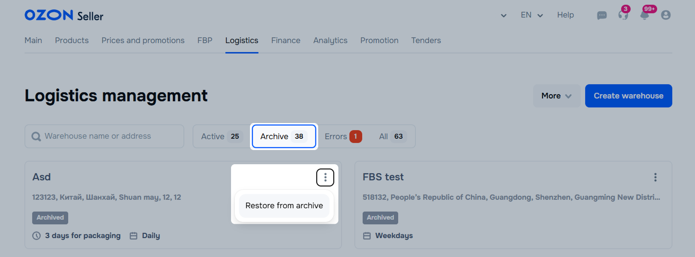
Task: Select Restore from archive option
Action: point(284,205)
